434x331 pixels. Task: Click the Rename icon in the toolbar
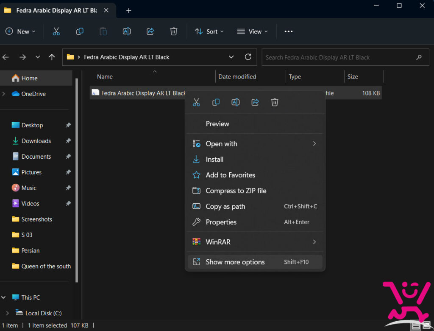(127, 31)
